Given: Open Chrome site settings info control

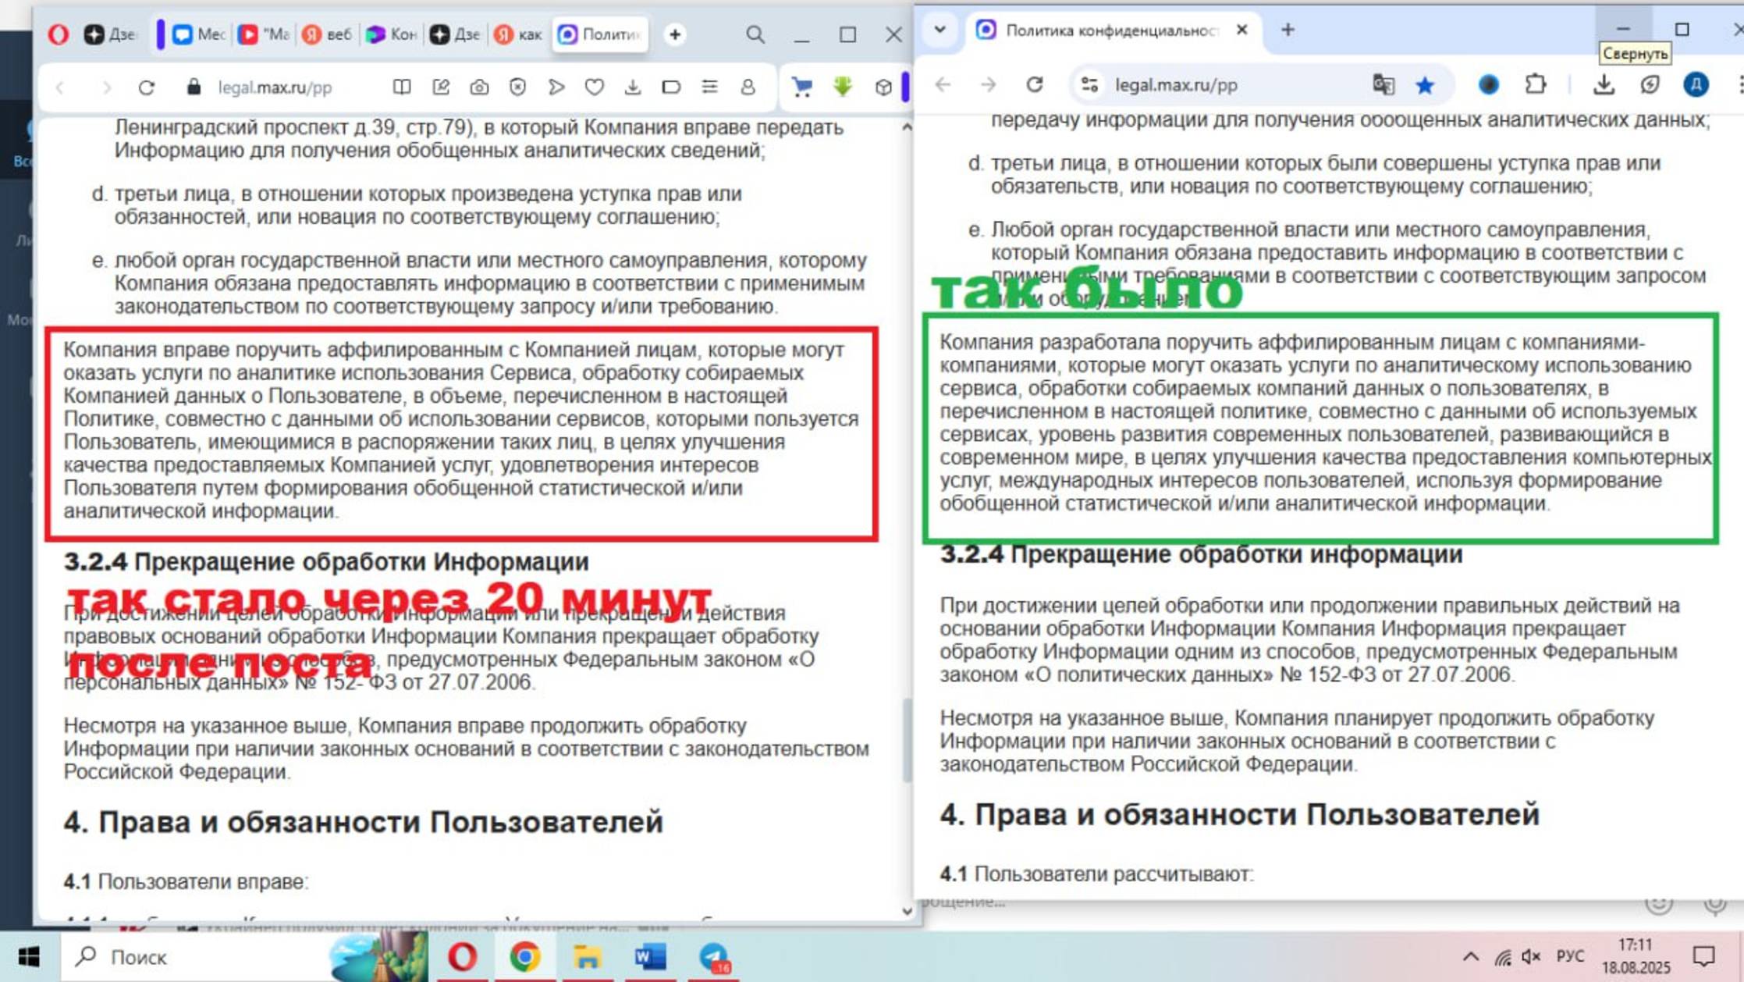Looking at the screenshot, I should point(1089,85).
